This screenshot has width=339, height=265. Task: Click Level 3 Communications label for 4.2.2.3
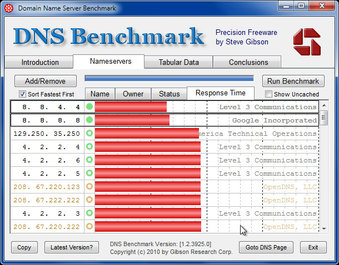(x=268, y=213)
